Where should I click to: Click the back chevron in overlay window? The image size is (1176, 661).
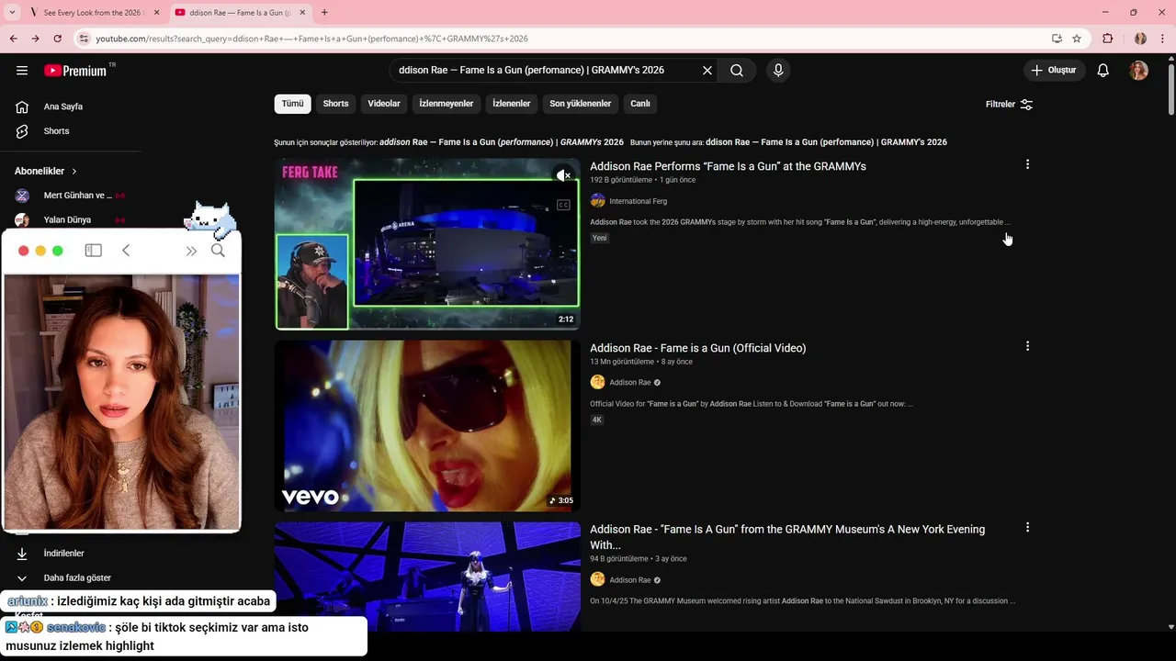coord(126,251)
